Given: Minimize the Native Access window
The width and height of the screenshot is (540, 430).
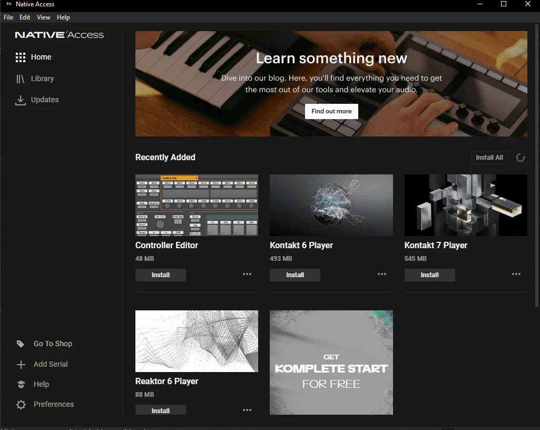Looking at the screenshot, I should (480, 4).
